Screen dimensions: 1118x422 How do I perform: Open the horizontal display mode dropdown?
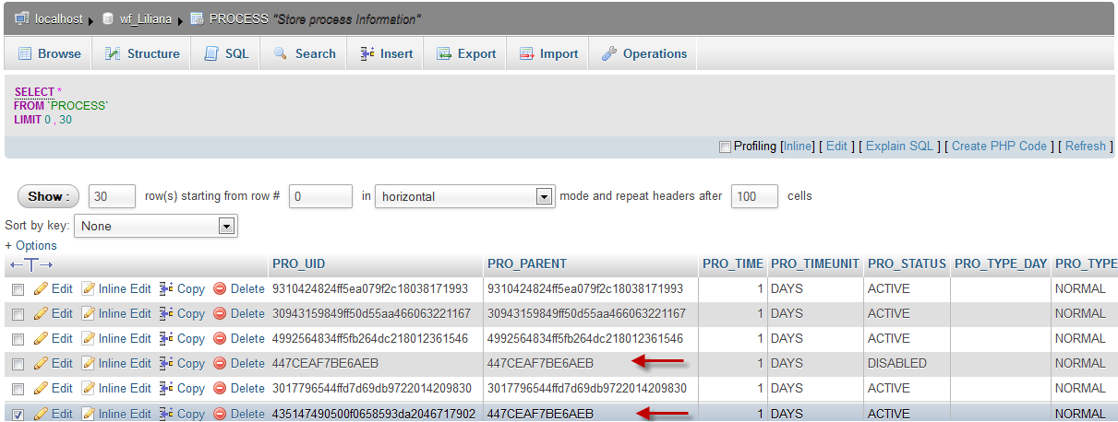click(x=463, y=196)
